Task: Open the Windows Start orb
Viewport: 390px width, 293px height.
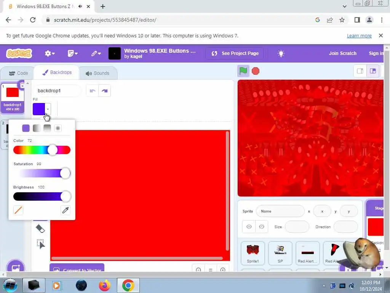Action: 10,285
